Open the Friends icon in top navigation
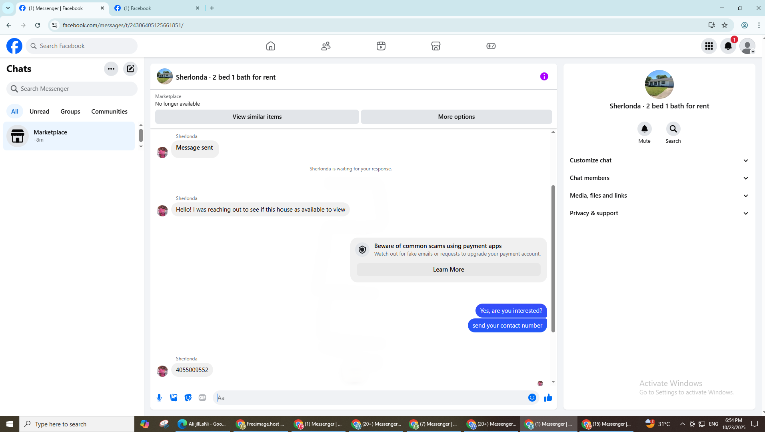This screenshot has width=765, height=432. (x=326, y=46)
